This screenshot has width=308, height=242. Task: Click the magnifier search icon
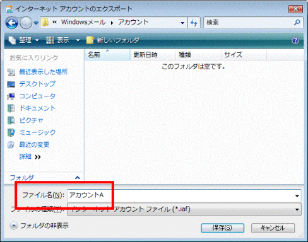pyautogui.click(x=297, y=22)
